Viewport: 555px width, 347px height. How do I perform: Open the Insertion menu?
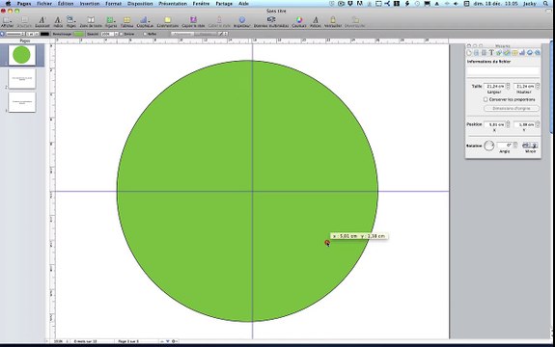coord(90,4)
